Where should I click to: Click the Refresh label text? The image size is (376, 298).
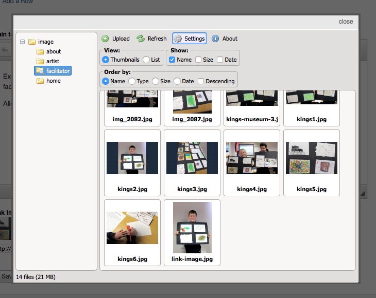click(157, 39)
